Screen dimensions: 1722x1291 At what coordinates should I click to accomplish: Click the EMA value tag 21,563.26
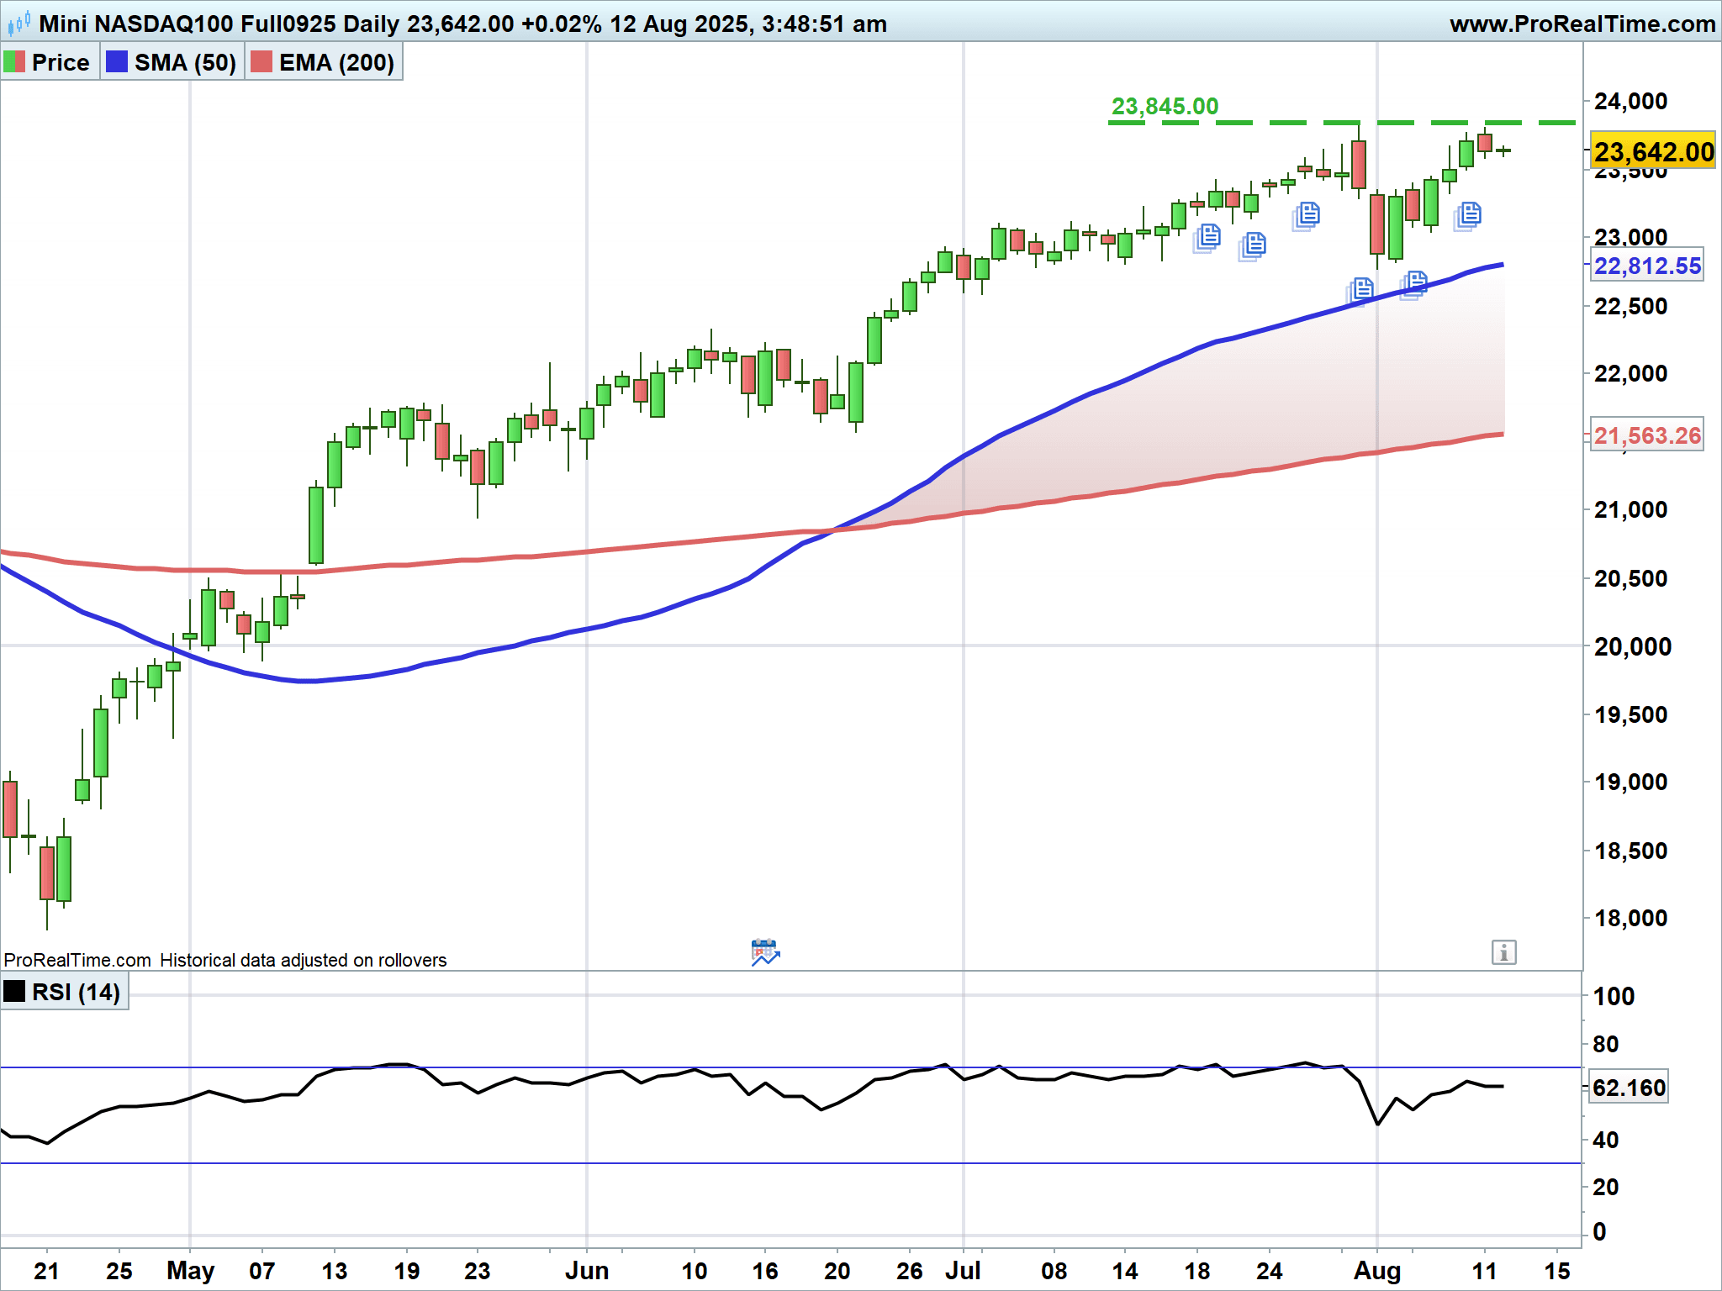coord(1647,435)
